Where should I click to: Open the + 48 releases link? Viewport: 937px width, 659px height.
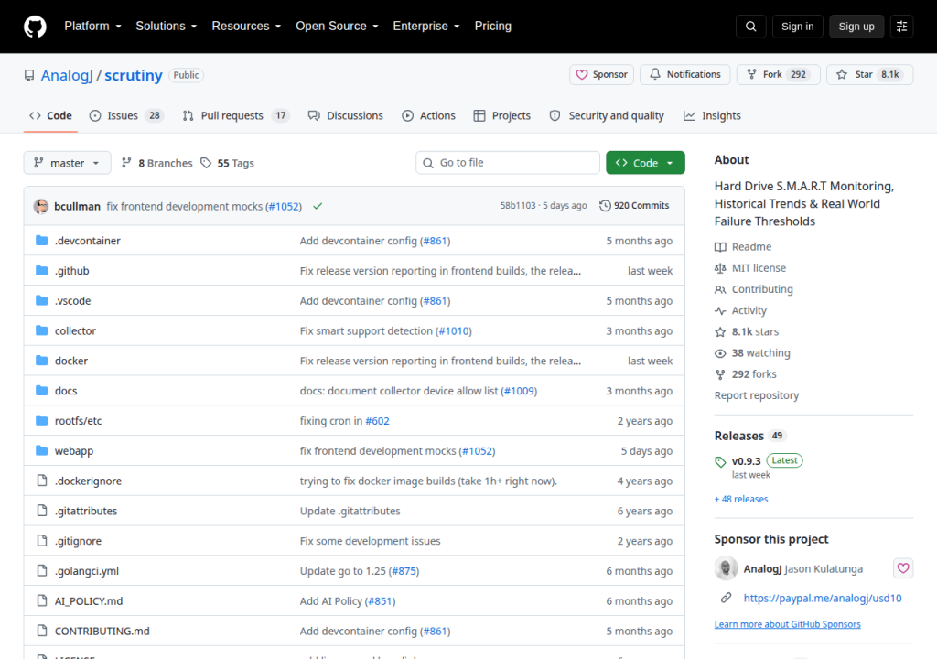click(x=741, y=500)
